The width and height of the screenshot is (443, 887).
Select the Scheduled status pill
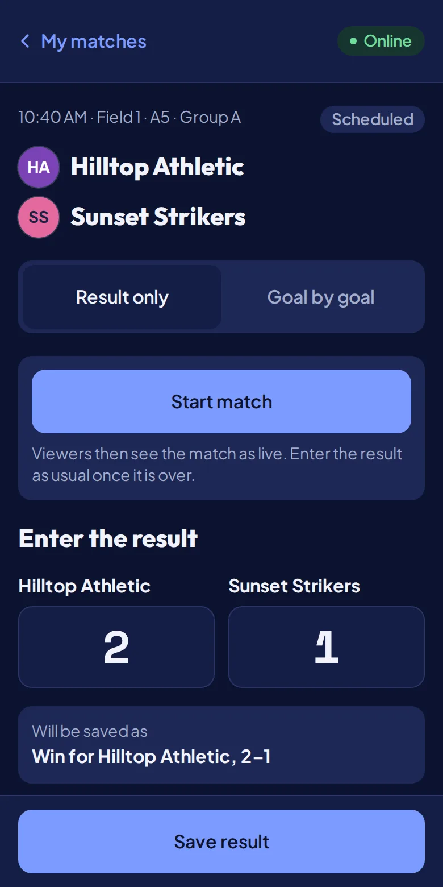click(373, 119)
